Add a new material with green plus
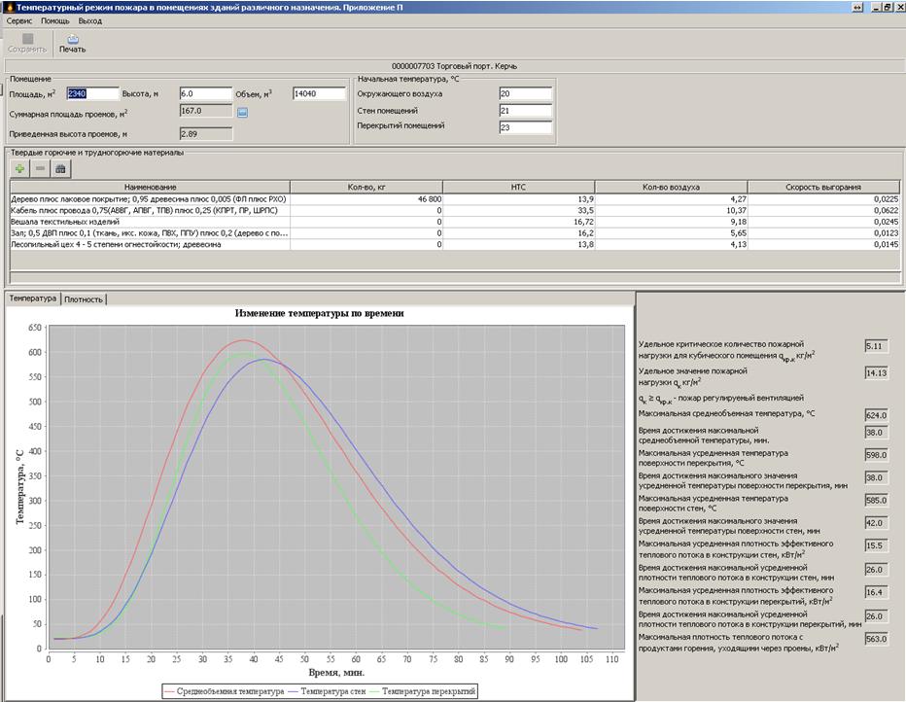This screenshot has width=906, height=702. click(19, 168)
